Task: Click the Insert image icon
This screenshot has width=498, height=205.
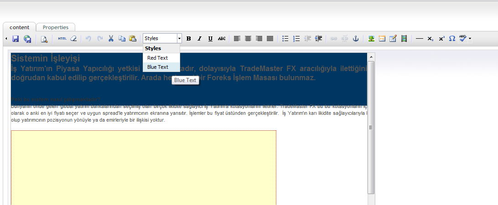Action: click(372, 39)
